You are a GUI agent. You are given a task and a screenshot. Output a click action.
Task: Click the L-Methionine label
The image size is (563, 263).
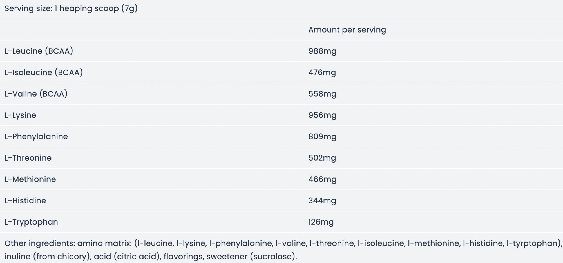pyautogui.click(x=30, y=179)
